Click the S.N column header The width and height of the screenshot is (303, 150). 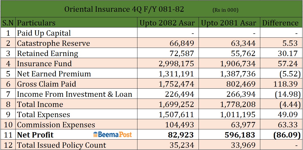[8, 23]
